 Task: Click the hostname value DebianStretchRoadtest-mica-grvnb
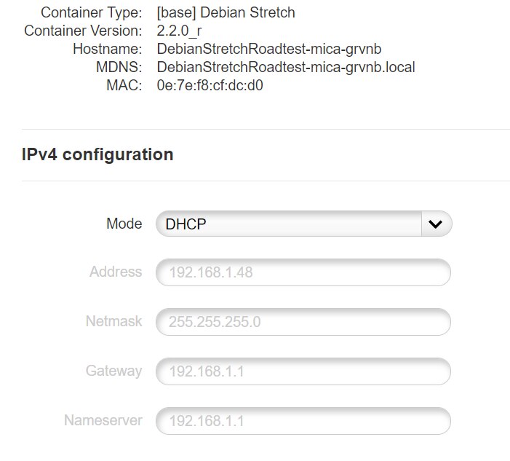(269, 50)
